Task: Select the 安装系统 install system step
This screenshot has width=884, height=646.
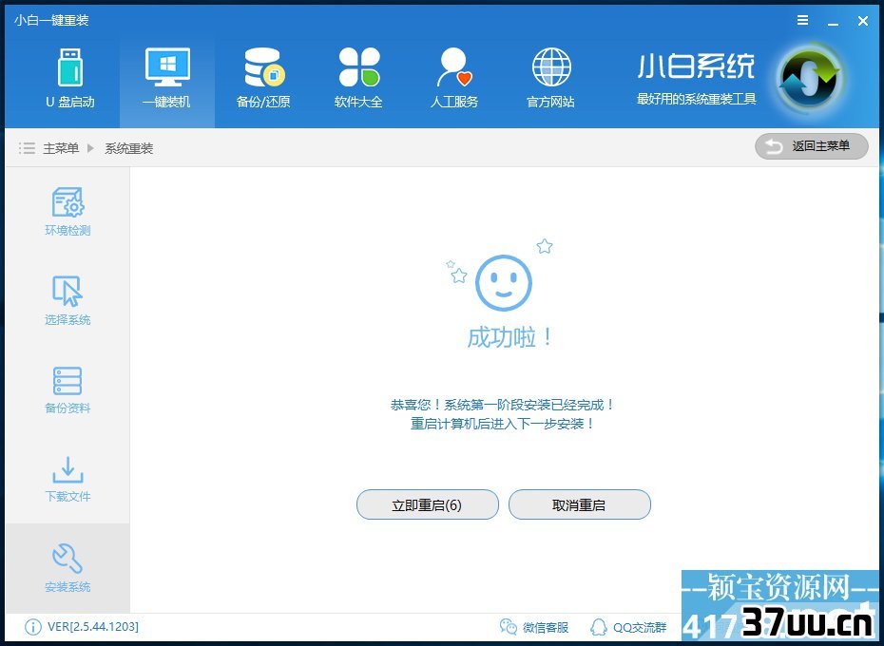Action: 67,568
